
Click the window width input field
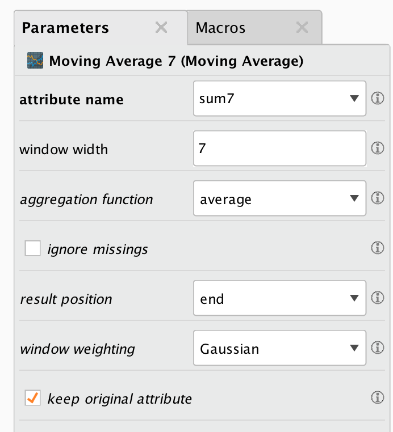pos(279,148)
